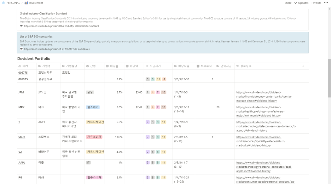
Task: Click the $3.60 dividend amount cell
Action: tap(139, 92)
